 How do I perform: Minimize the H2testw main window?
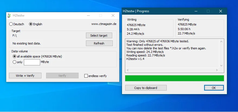tap(88, 15)
